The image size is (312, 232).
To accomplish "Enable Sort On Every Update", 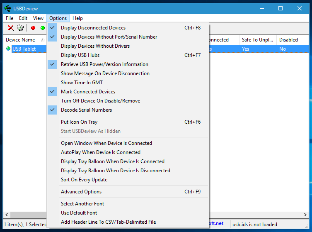I will (x=128, y=180).
